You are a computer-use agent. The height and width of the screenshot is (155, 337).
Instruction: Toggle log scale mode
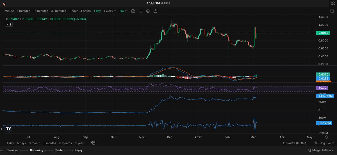tap(323, 143)
